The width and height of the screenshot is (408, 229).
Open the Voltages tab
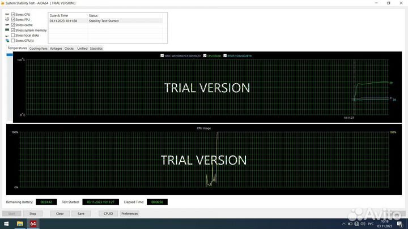point(56,49)
